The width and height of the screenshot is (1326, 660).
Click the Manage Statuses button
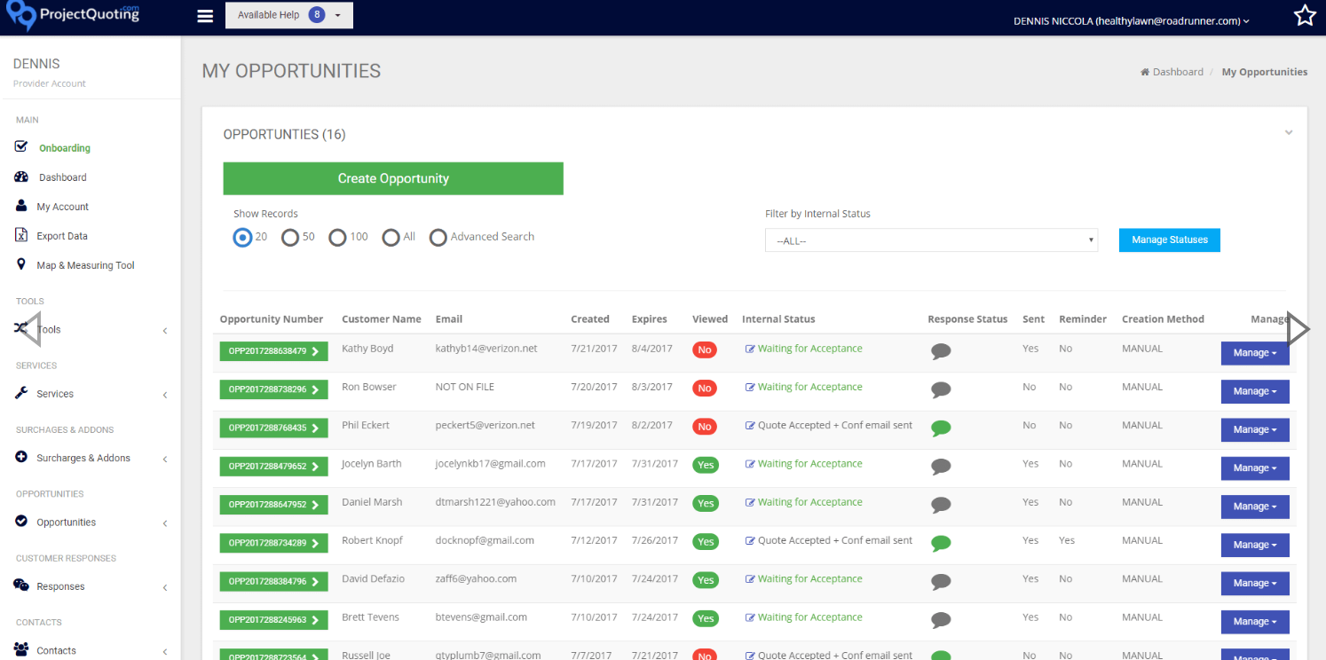[1170, 240]
